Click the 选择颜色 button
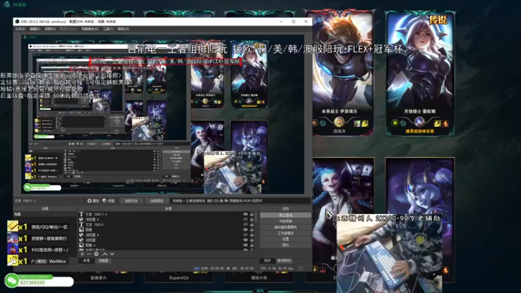 point(156,201)
